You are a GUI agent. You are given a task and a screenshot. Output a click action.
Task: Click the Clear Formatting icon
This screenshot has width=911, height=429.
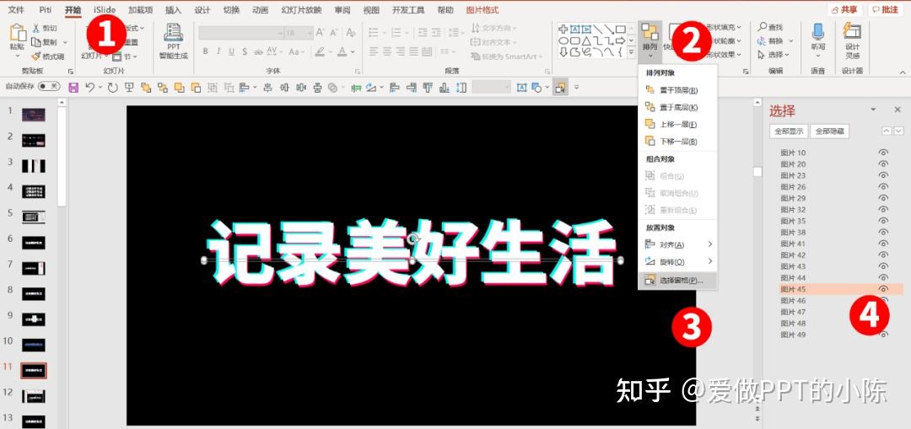pyautogui.click(x=350, y=33)
